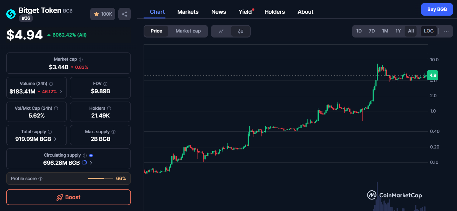Open the chart more options ellipsis
457x211 pixels.
tap(446, 31)
